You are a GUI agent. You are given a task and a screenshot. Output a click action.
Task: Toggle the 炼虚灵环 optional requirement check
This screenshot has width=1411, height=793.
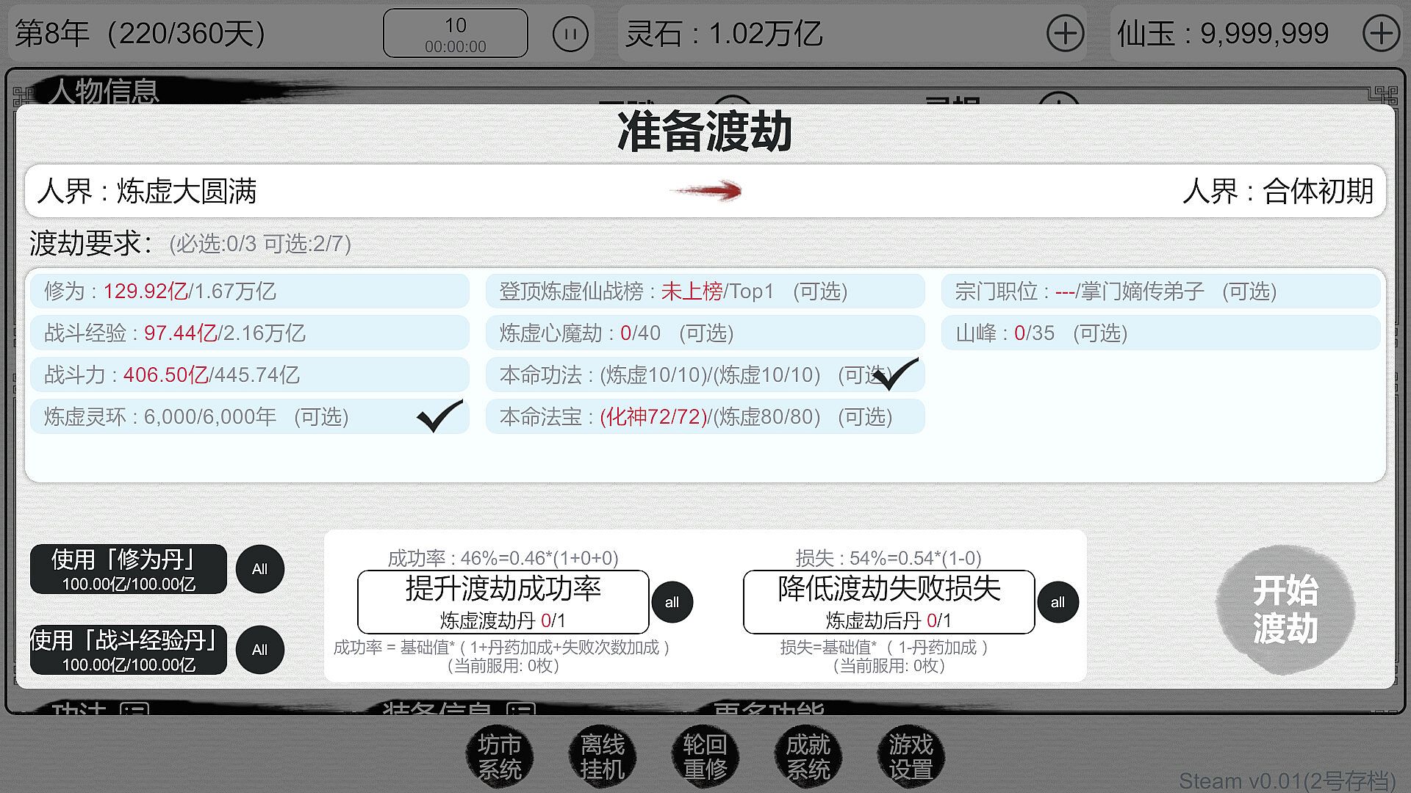click(439, 416)
